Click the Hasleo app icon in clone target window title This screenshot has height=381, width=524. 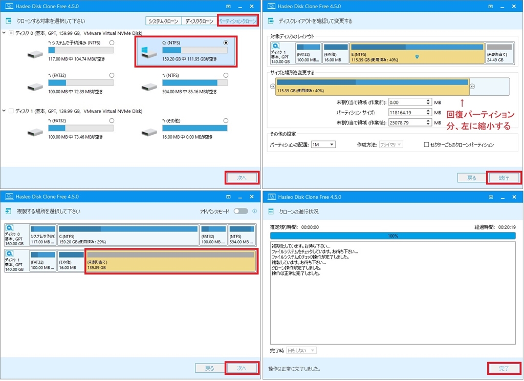pos(9,6)
